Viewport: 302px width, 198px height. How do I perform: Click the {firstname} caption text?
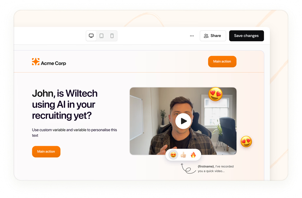(x=215, y=169)
